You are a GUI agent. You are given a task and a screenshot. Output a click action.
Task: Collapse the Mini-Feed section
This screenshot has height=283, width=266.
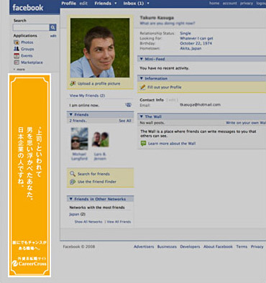pyautogui.click(x=142, y=59)
